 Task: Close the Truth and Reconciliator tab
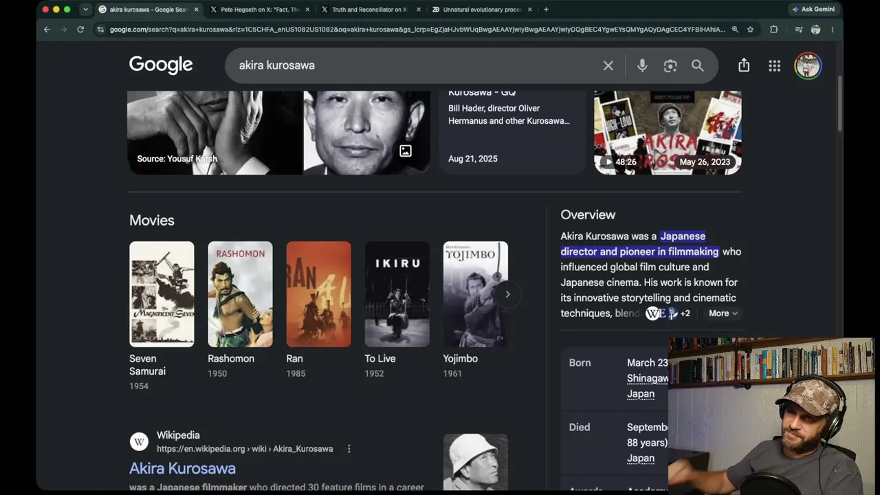[418, 10]
